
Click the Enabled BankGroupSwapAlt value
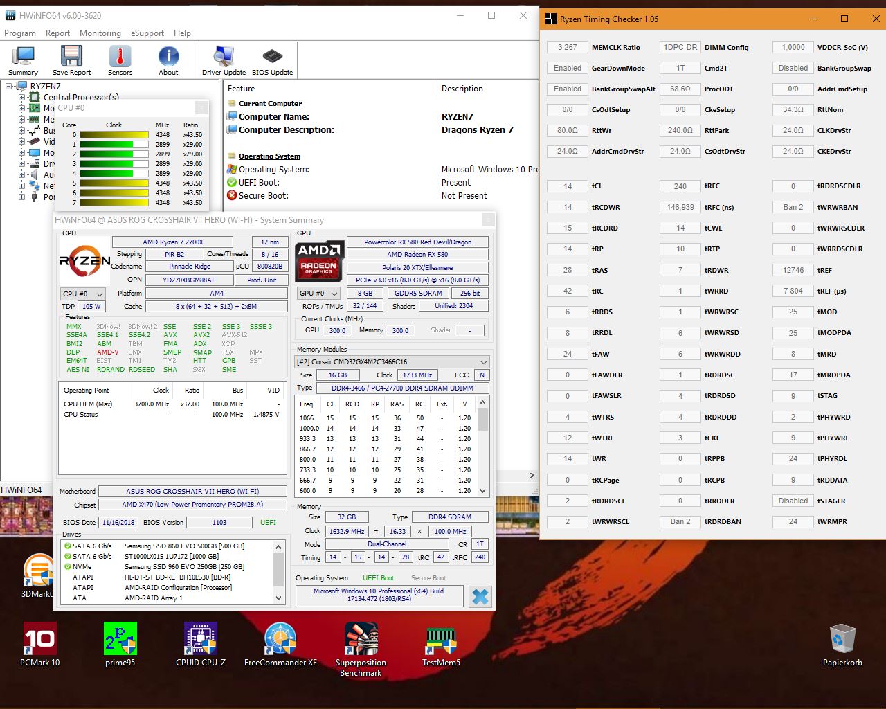click(x=567, y=89)
